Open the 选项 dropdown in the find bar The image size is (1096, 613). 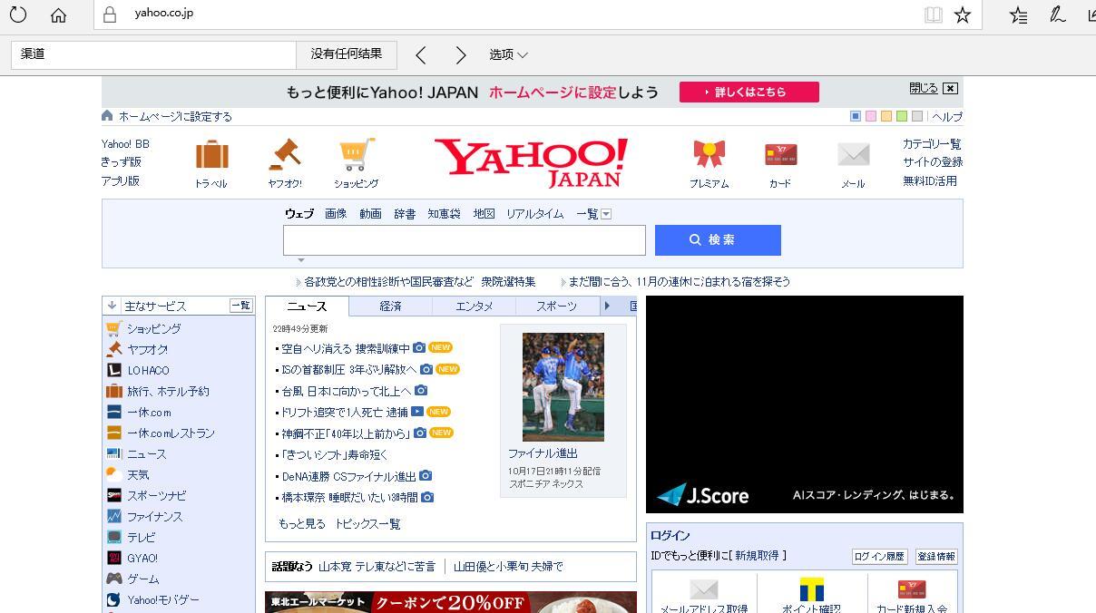pos(508,54)
